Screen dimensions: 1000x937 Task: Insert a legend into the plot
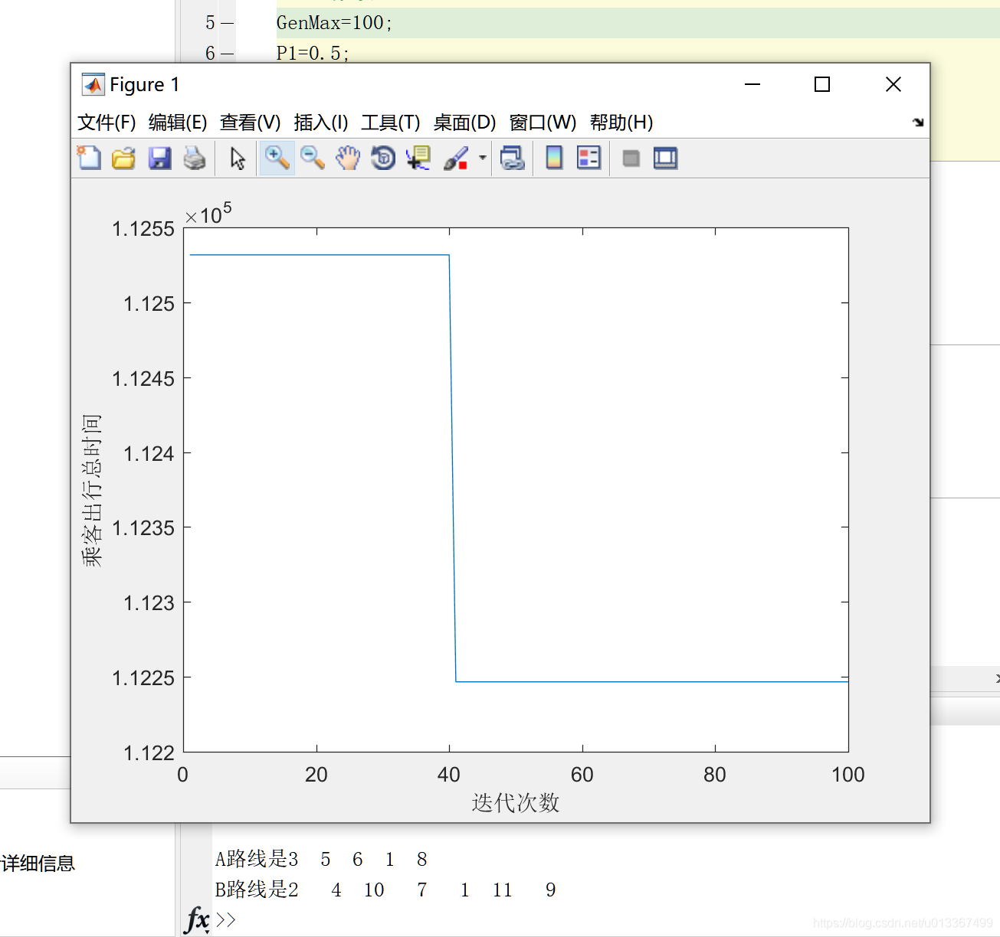click(x=589, y=158)
